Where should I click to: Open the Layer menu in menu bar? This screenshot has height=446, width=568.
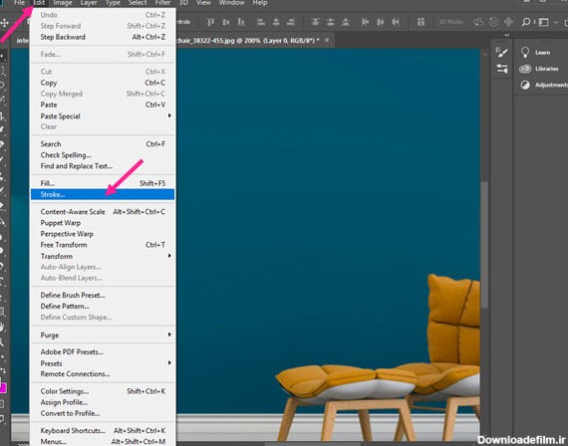89,3
